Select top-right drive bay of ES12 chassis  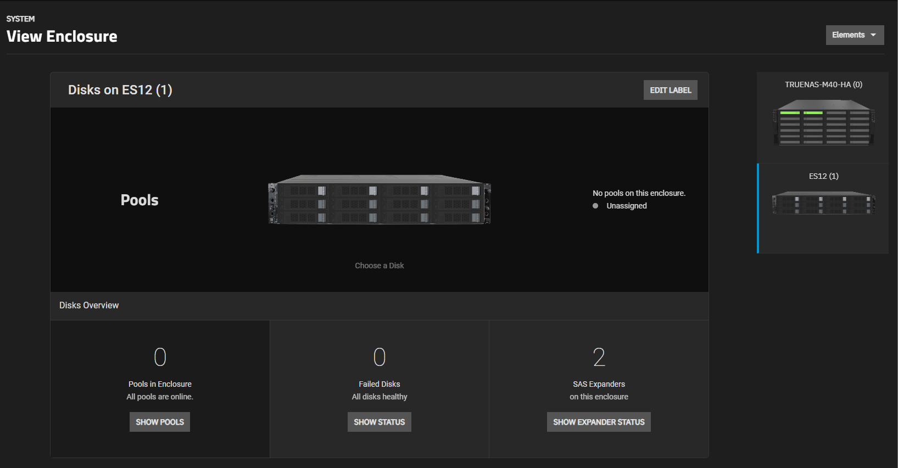click(458, 191)
